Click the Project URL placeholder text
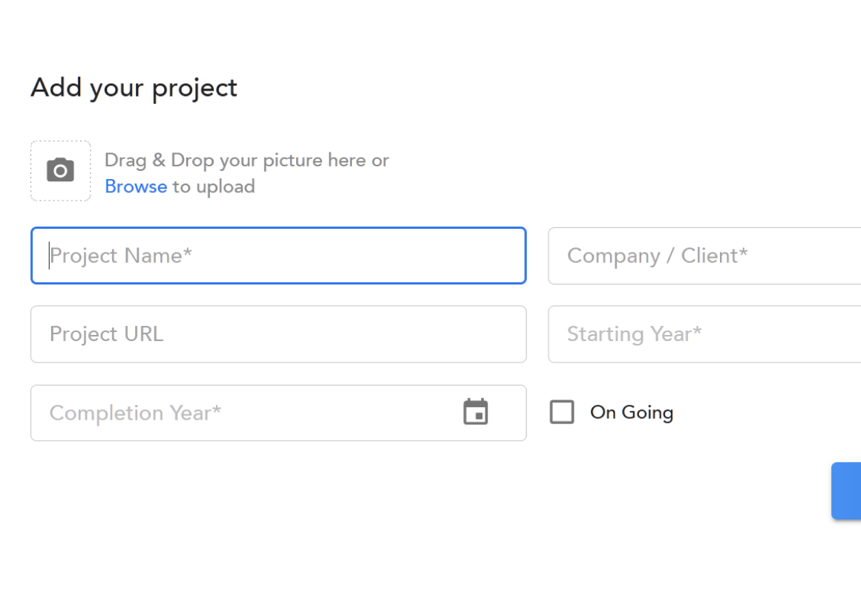 (107, 334)
